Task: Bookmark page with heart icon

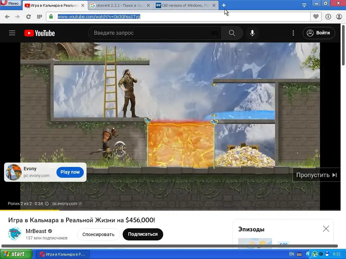Action: click(316, 17)
